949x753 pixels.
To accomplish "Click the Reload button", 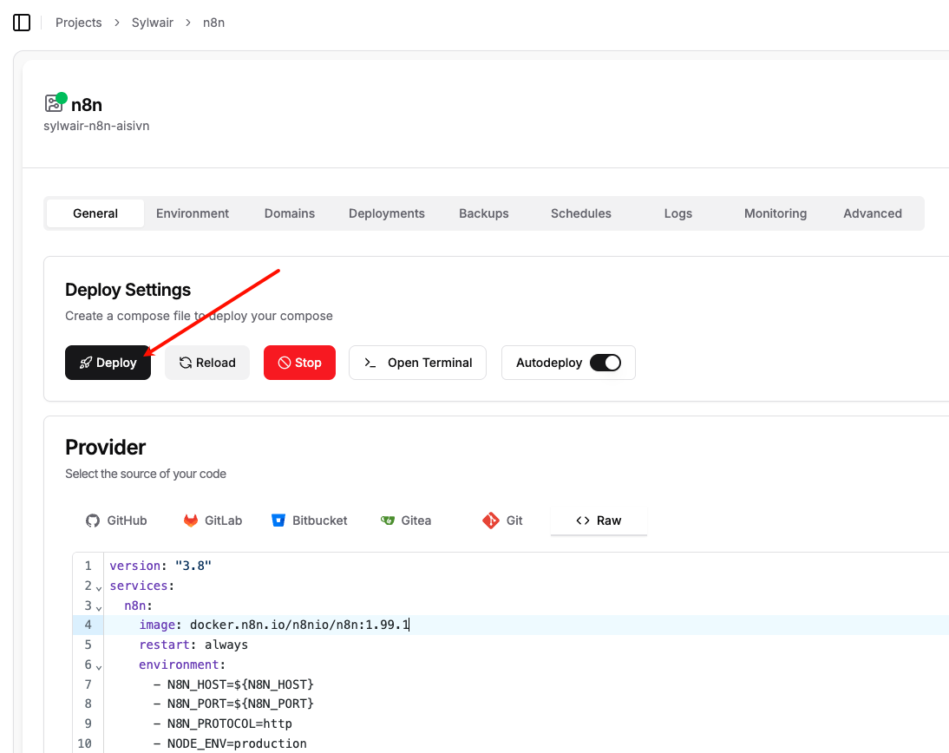I will point(207,363).
